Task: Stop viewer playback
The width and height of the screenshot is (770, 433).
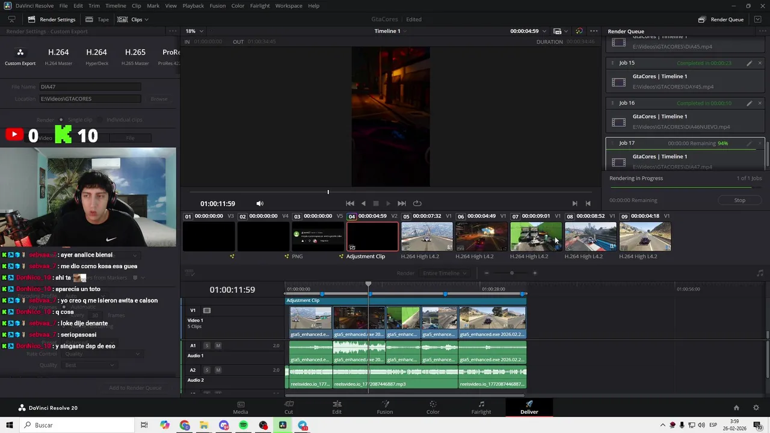Action: (376, 203)
